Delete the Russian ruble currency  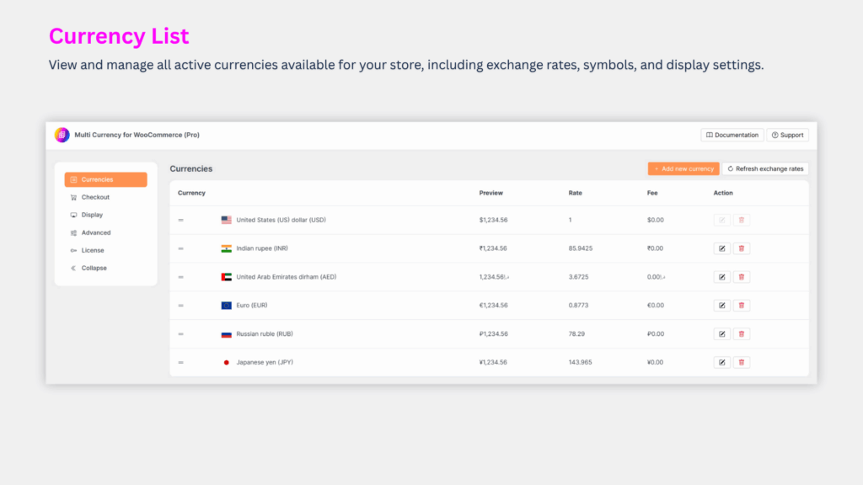(742, 333)
